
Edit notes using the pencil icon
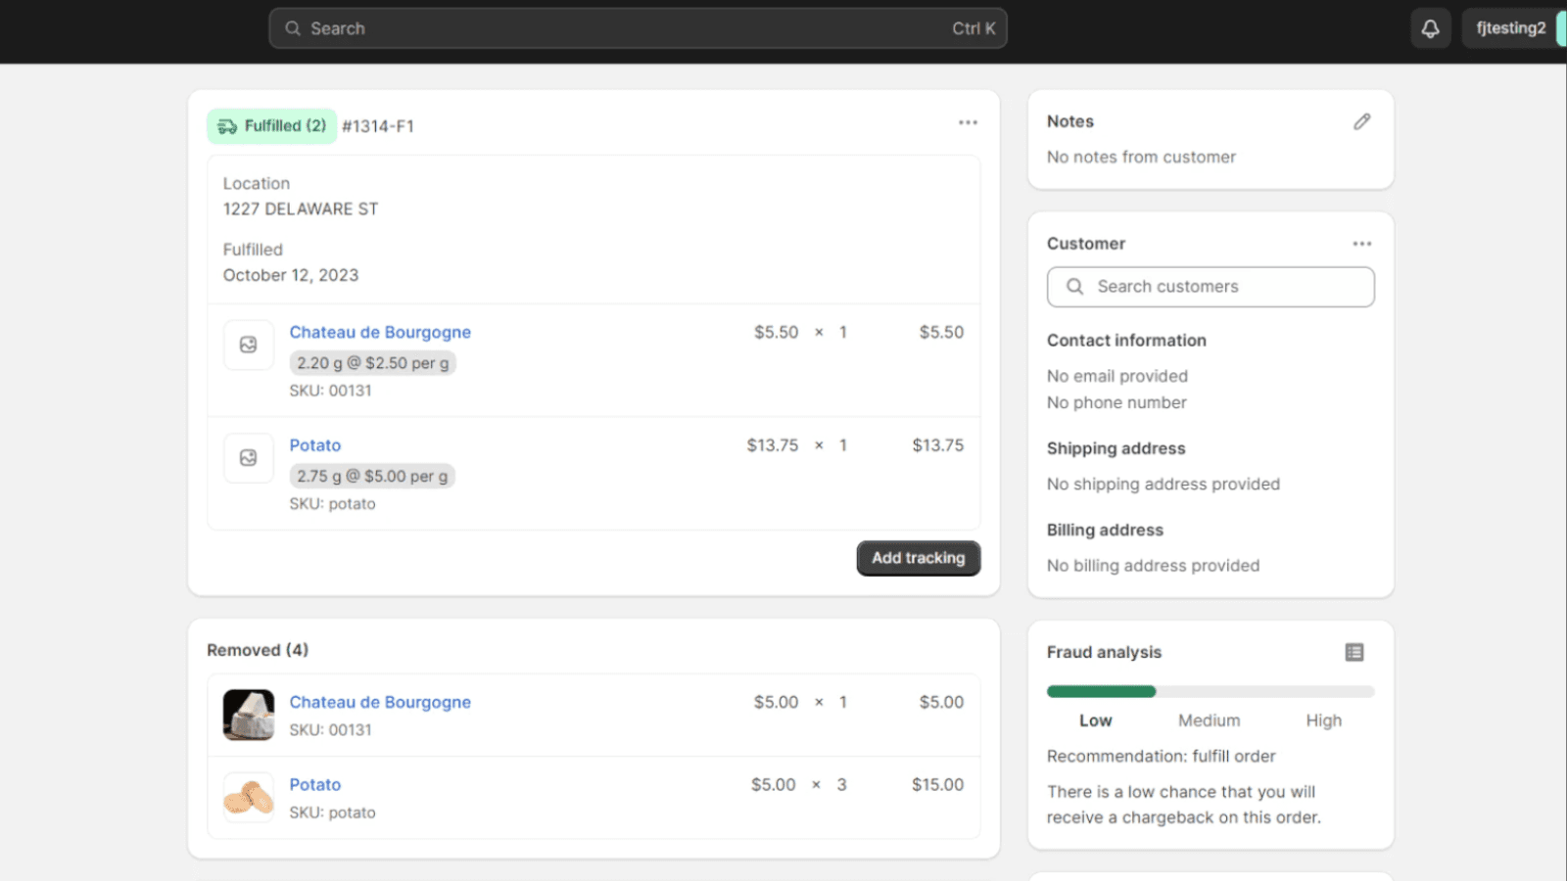[x=1361, y=121]
